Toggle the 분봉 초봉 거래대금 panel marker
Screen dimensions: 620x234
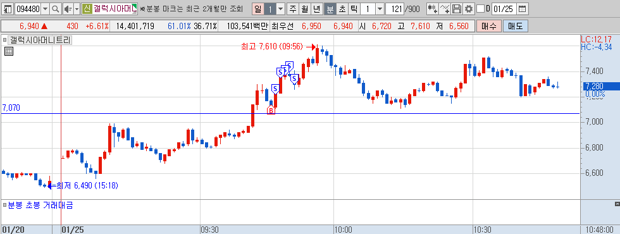point(5,205)
